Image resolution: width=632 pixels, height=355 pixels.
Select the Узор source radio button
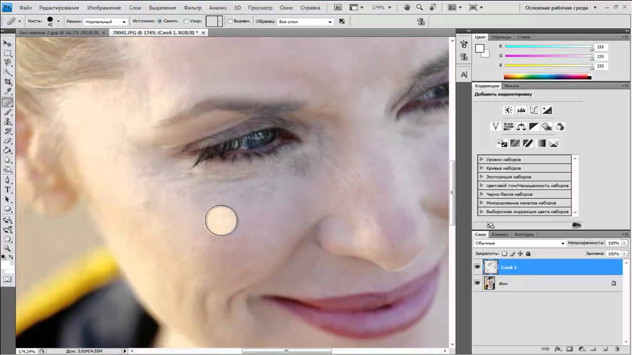click(186, 22)
